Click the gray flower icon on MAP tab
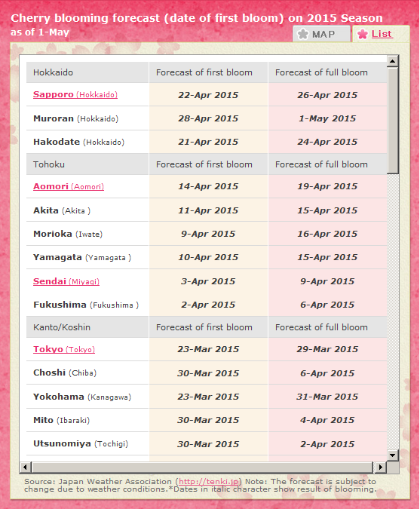The height and width of the screenshot is (509, 420). point(303,34)
